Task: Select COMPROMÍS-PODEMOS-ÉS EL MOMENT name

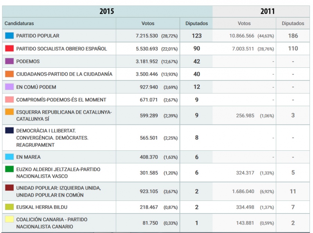Action: [x=61, y=100]
